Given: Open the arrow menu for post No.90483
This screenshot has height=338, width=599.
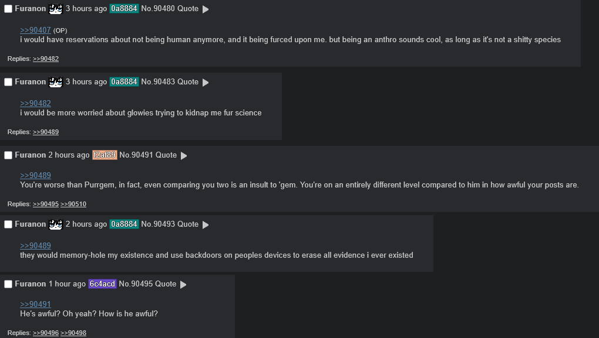Looking at the screenshot, I should click(206, 83).
